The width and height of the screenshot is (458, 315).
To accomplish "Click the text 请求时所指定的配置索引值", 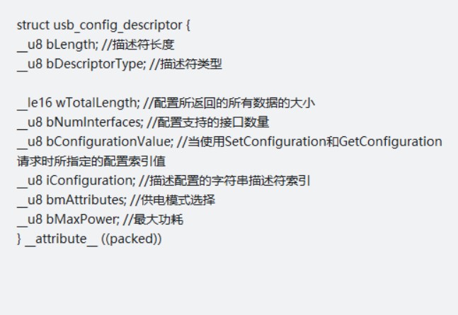I will click(91, 161).
